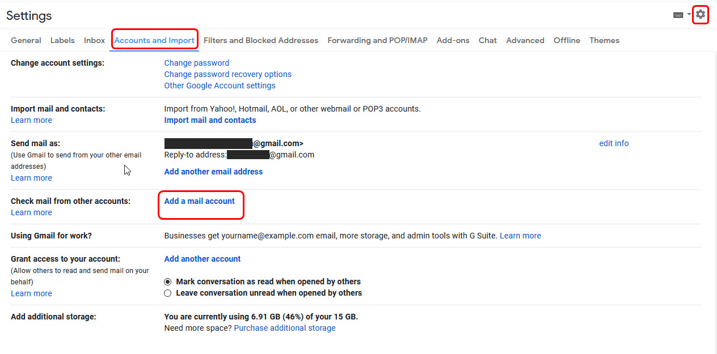Open the Labels tab
This screenshot has width=717, height=354.
pyautogui.click(x=62, y=40)
